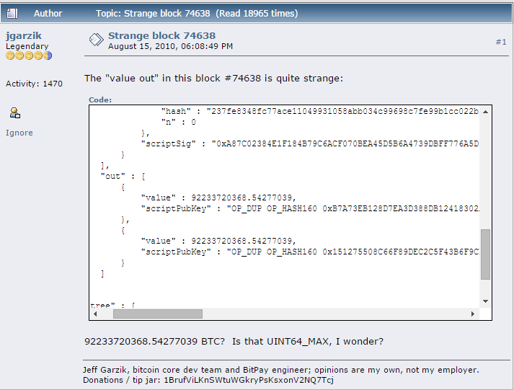Viewport: 514px width, 390px height.
Task: Click the gold activity coins under Legendary
Action: (x=29, y=56)
